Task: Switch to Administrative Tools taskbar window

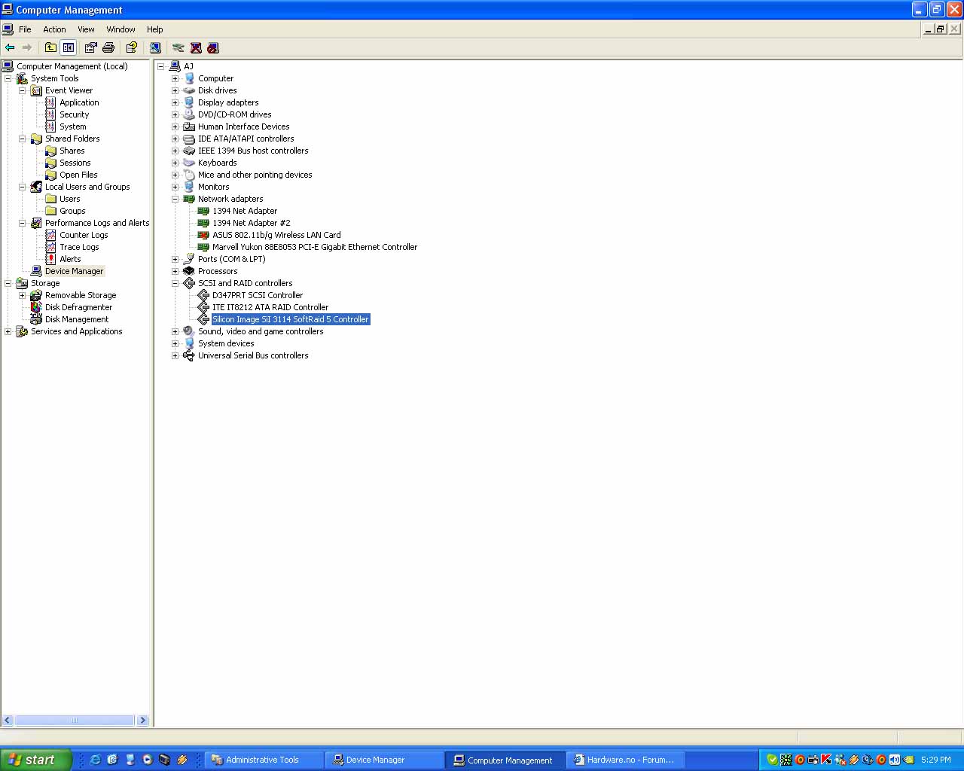Action: coord(264,760)
